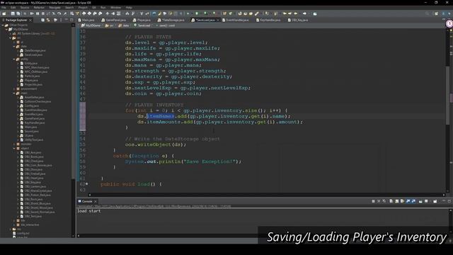
Task: Collapse the main package in tree
Action: (x=14, y=93)
